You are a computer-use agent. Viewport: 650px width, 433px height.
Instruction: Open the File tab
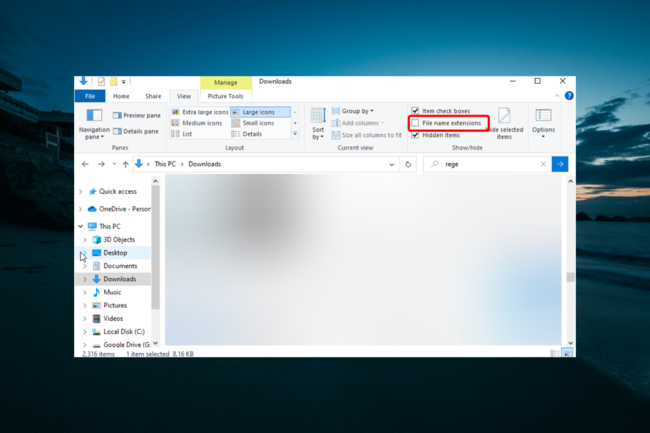[90, 96]
